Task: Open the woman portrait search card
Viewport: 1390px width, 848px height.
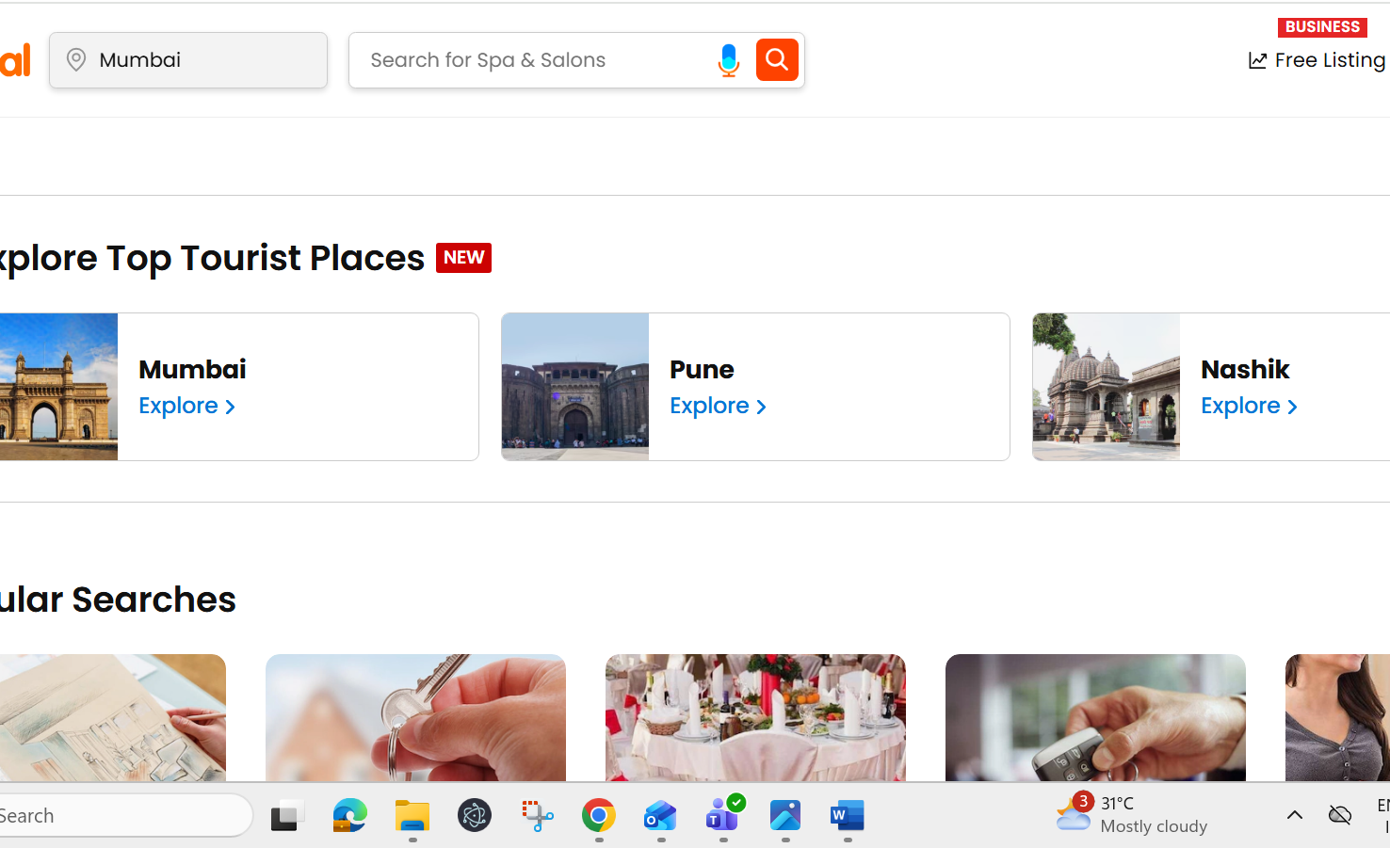Action: point(1337,718)
